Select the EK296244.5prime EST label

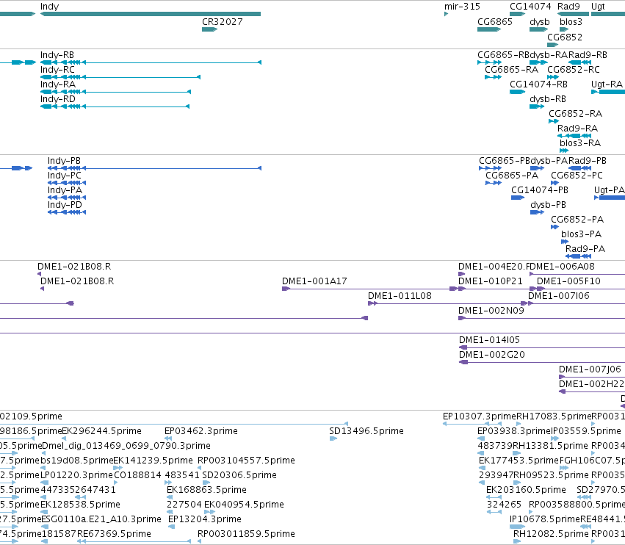pos(101,431)
